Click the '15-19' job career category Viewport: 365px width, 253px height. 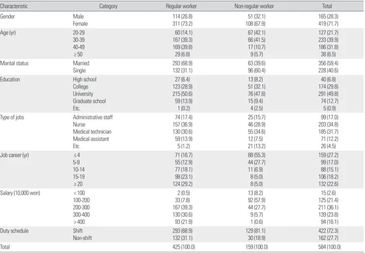(79, 177)
